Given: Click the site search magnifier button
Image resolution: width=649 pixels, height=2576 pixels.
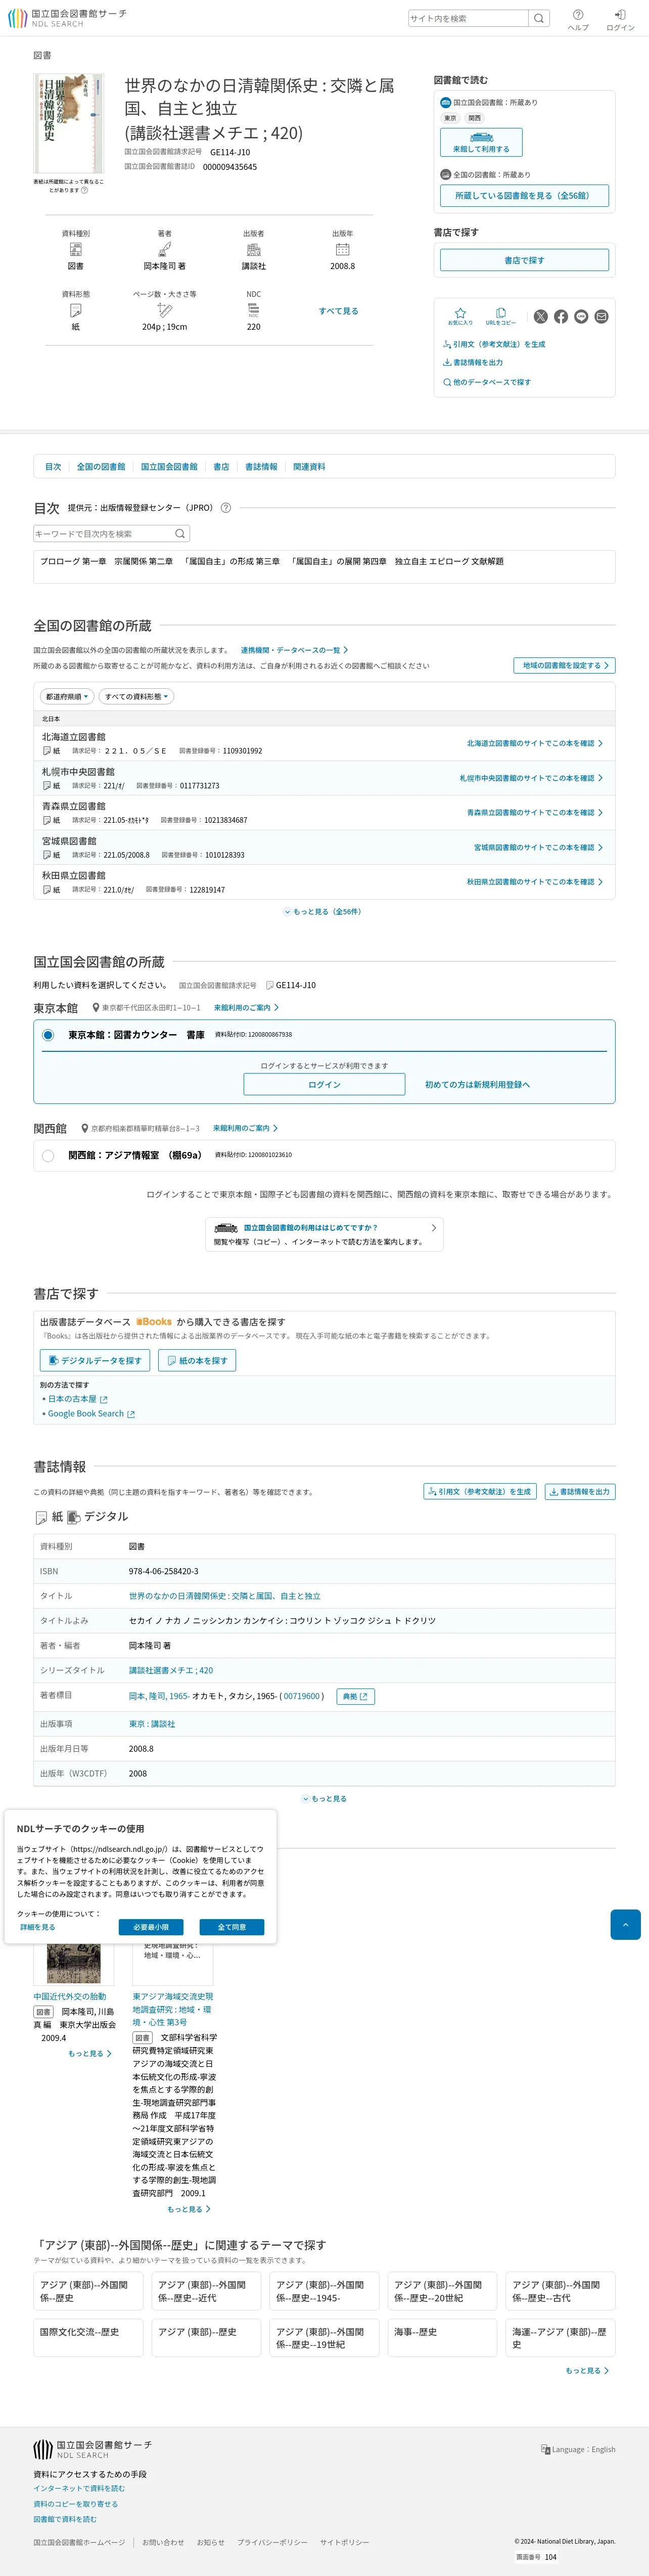Looking at the screenshot, I should point(539,18).
